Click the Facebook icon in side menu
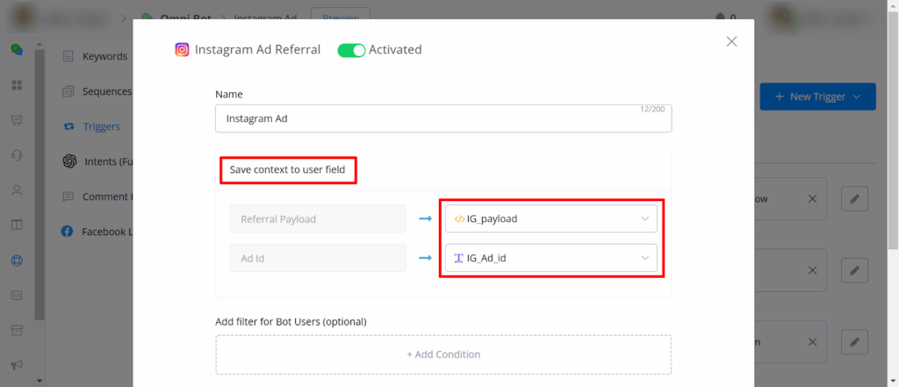 tap(68, 232)
